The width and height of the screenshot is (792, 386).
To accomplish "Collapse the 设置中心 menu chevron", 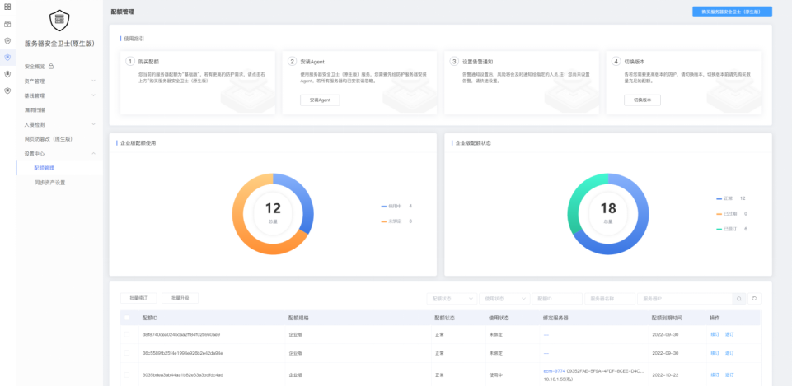I will coord(93,153).
